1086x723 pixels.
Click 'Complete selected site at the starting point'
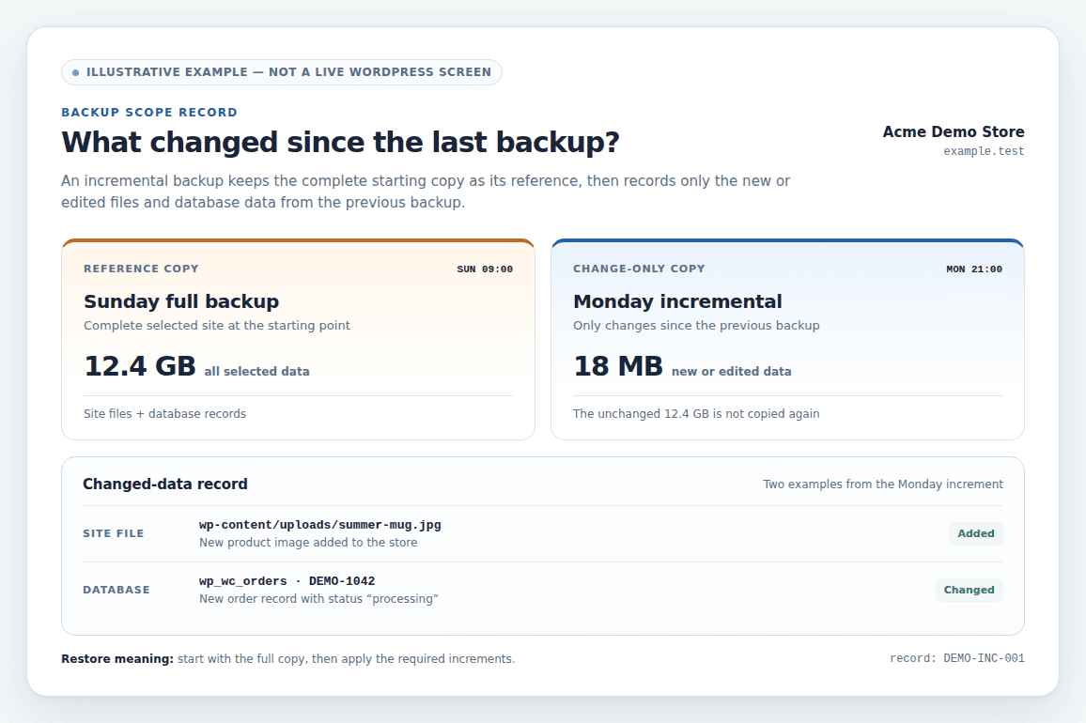[217, 326]
